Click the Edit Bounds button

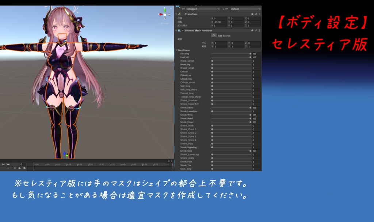224,36
